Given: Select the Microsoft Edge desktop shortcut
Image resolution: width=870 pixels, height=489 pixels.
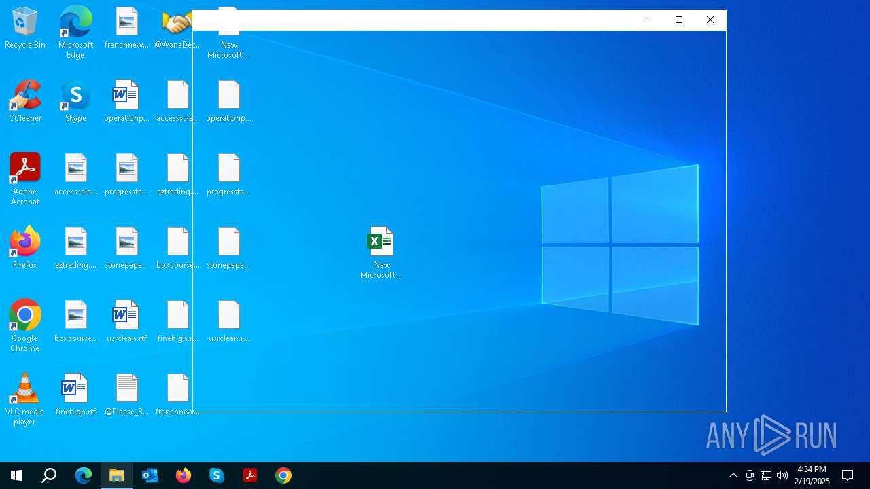Looking at the screenshot, I should coord(75,32).
